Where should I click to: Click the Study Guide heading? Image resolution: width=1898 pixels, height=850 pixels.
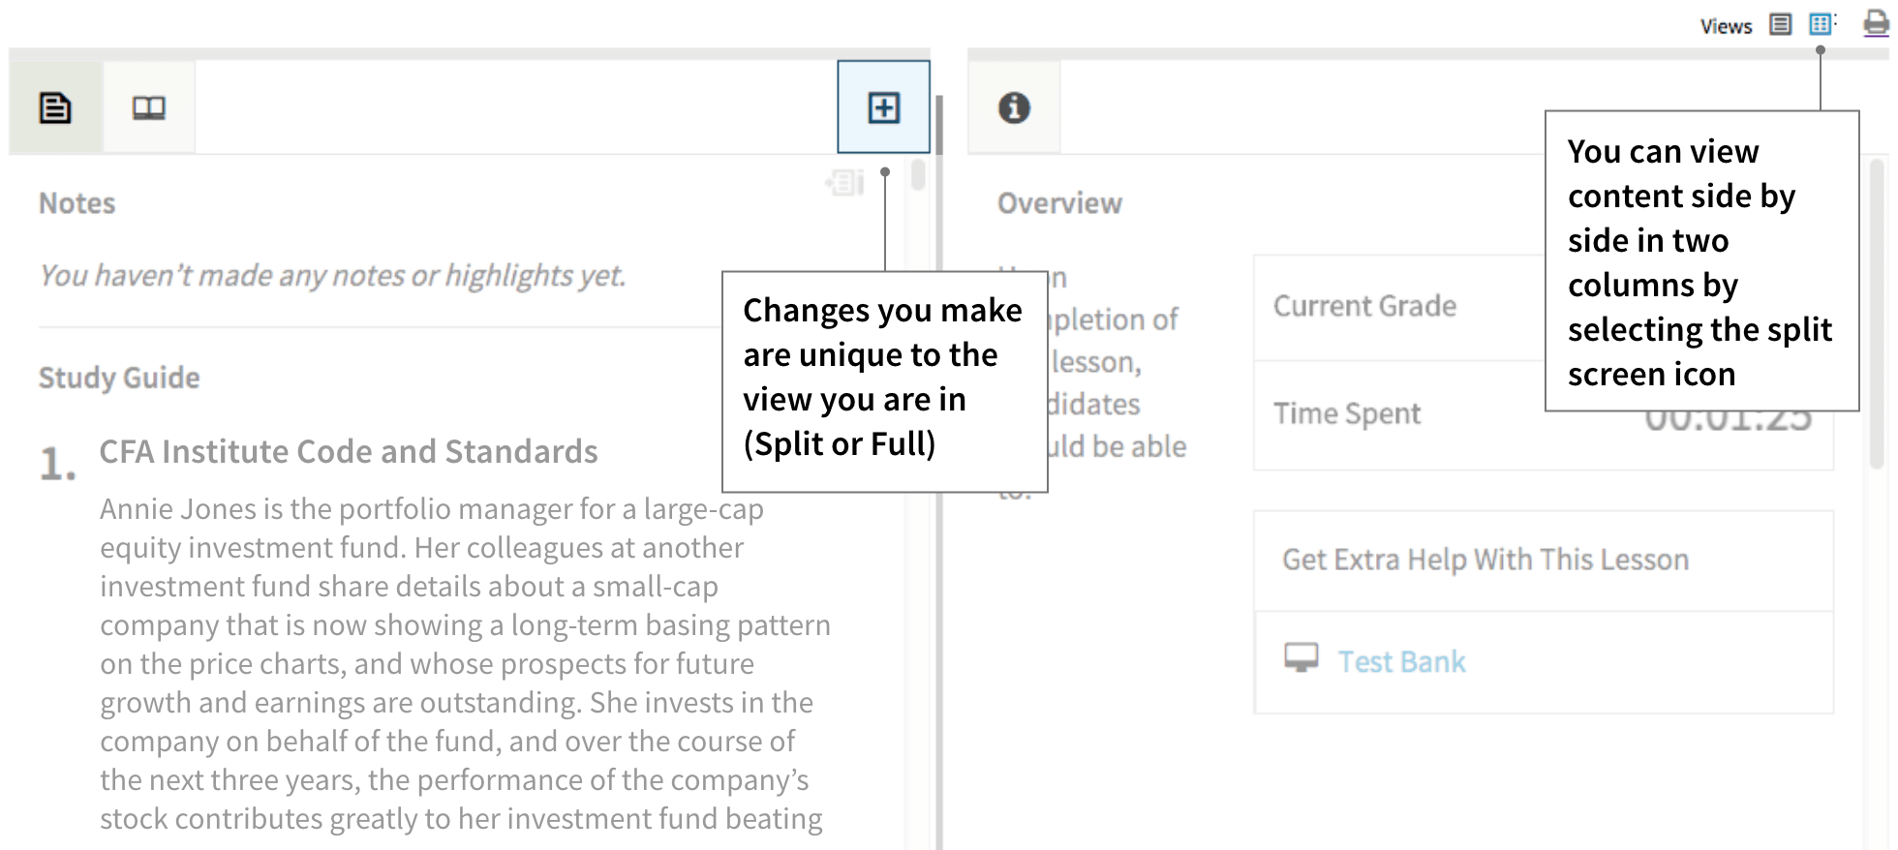click(x=119, y=378)
